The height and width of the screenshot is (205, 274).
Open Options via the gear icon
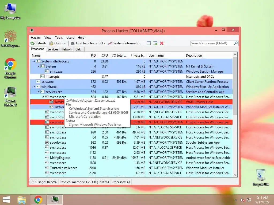pos(51,43)
